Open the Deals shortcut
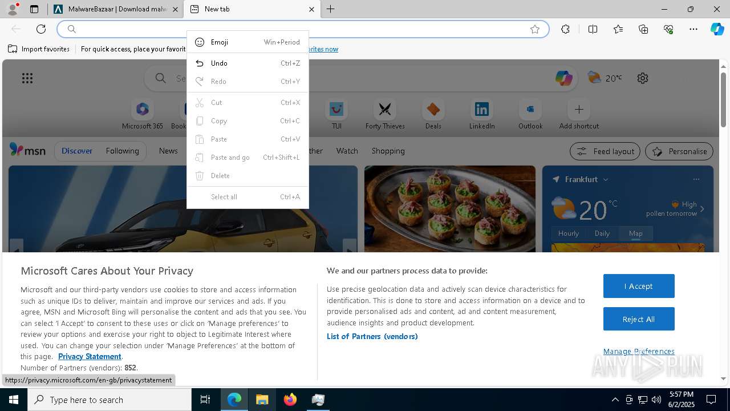This screenshot has height=411, width=730. pyautogui.click(x=433, y=115)
